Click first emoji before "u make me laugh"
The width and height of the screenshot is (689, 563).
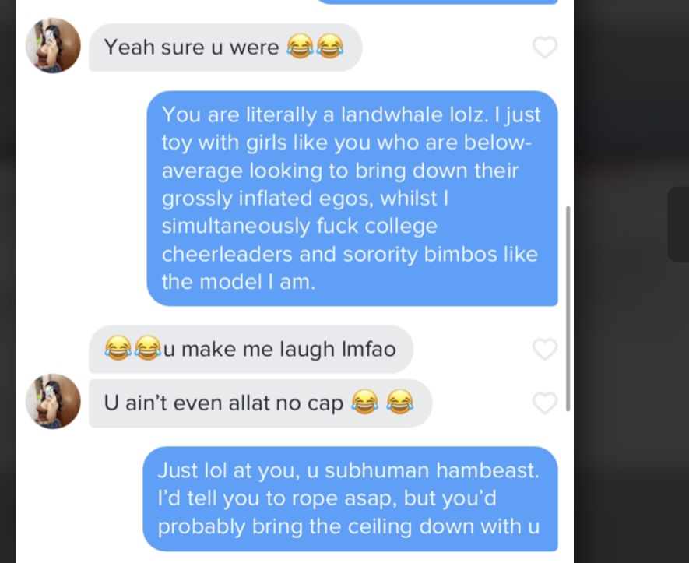pos(118,348)
